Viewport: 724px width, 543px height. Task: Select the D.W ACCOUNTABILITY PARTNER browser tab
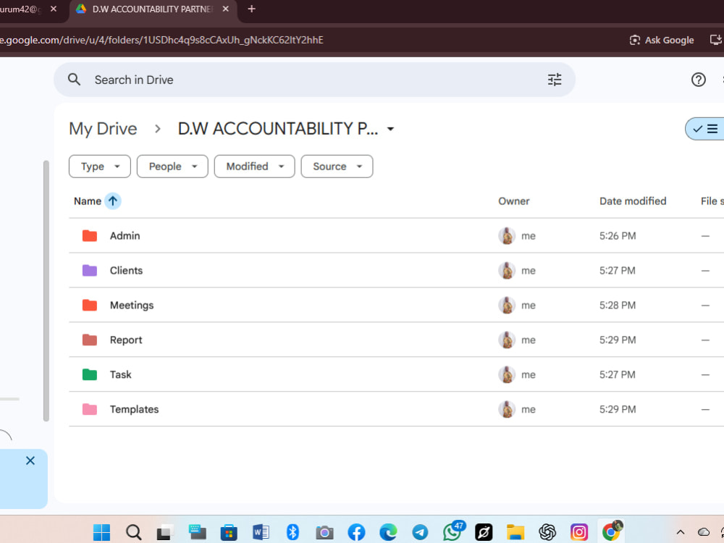coord(152,9)
